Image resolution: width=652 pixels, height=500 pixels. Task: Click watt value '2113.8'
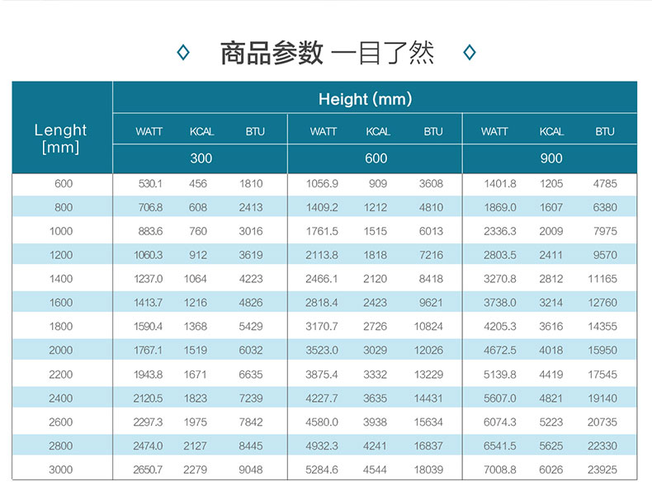(x=322, y=255)
